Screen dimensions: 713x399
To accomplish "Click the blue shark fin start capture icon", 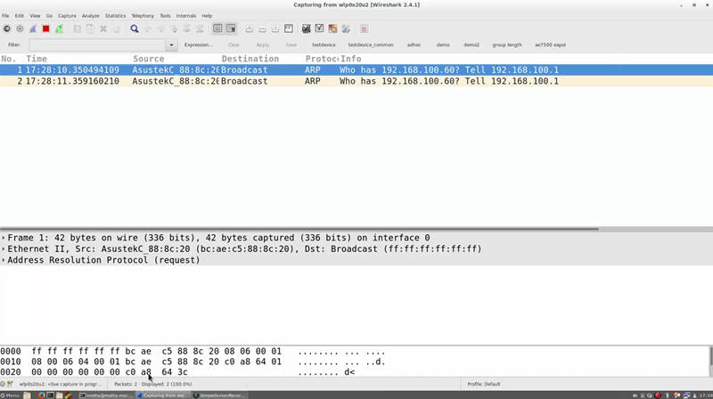I will pos(33,28).
